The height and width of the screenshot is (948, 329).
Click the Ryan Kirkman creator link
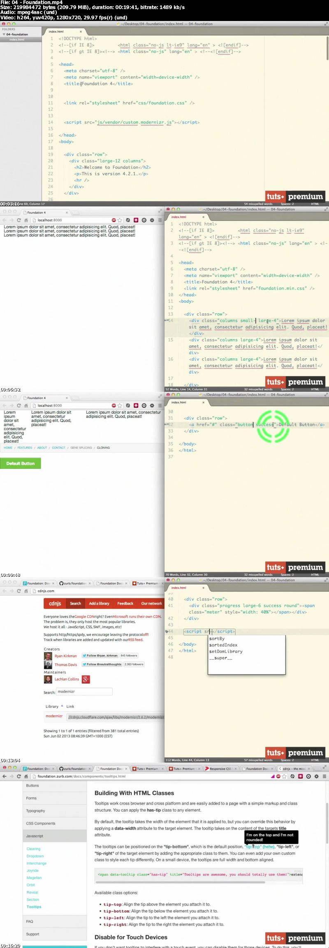tap(66, 656)
